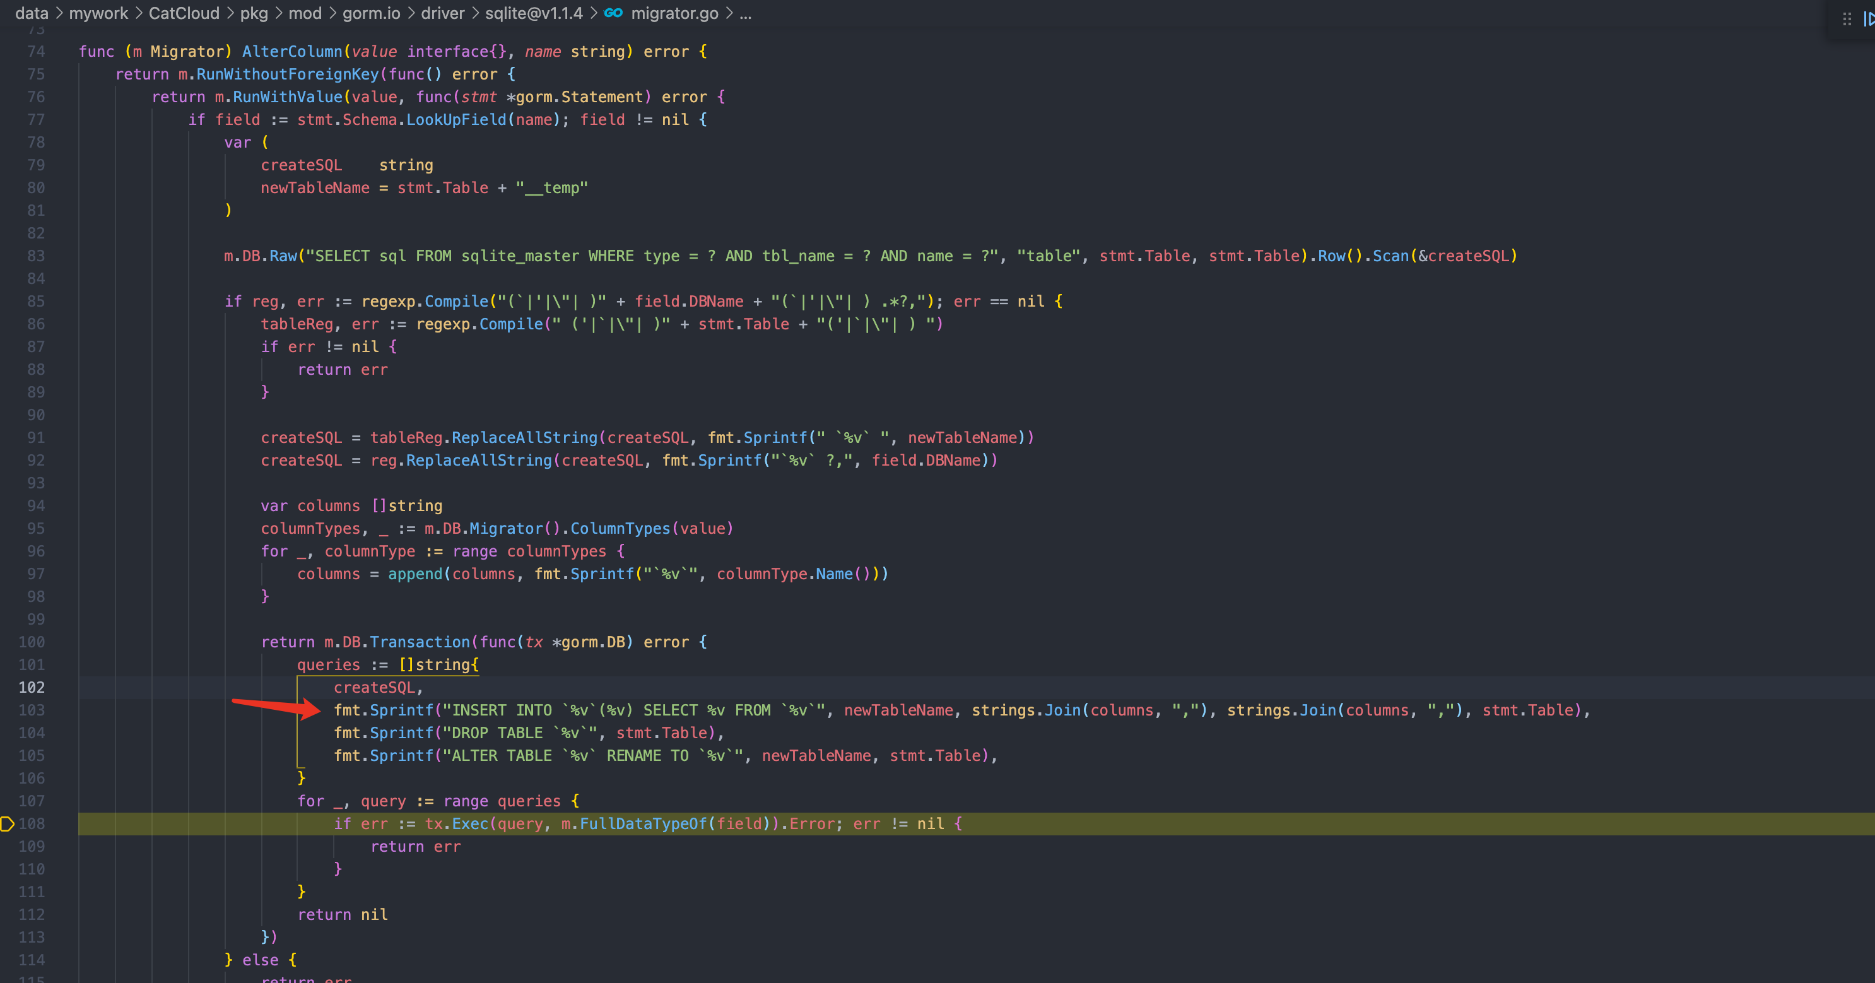Click the breakpoint marker beside line 108
The height and width of the screenshot is (983, 1875).
point(8,824)
